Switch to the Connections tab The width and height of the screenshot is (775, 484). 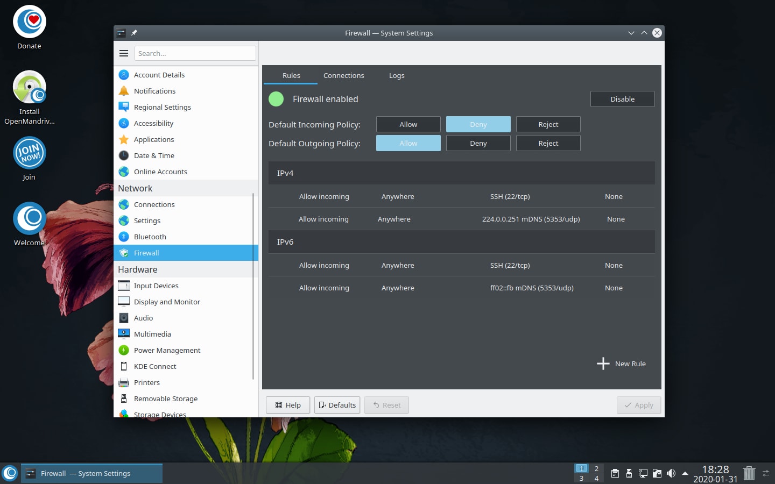coord(343,75)
